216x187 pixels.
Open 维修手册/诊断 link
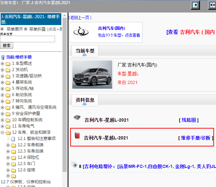click(x=196, y=138)
